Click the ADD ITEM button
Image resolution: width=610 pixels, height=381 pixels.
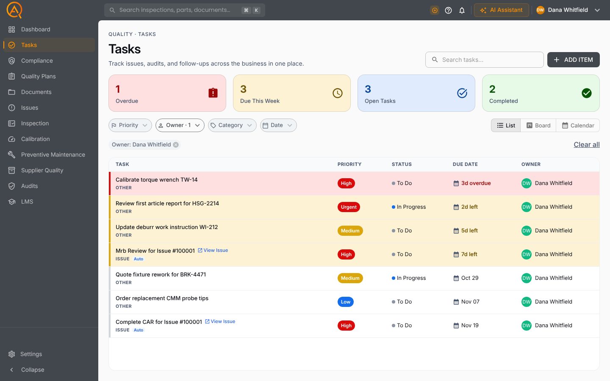pos(574,60)
